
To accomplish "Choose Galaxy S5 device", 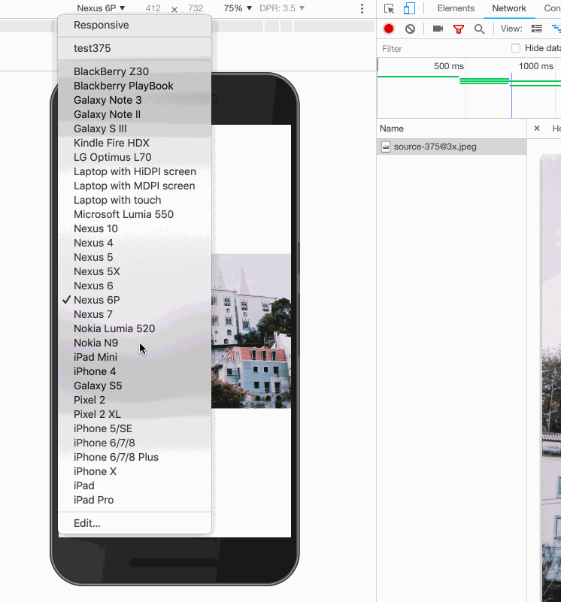I will (x=135, y=386).
